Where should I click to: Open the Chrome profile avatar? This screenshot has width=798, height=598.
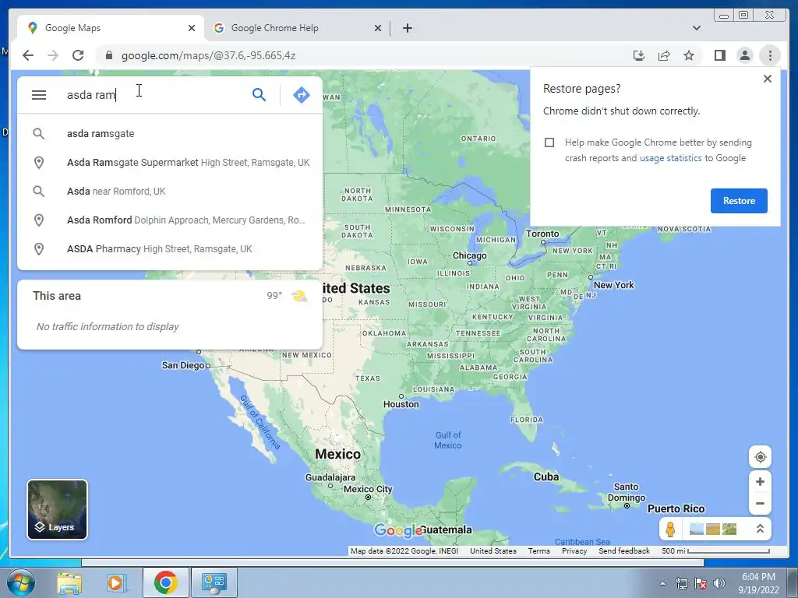(744, 55)
